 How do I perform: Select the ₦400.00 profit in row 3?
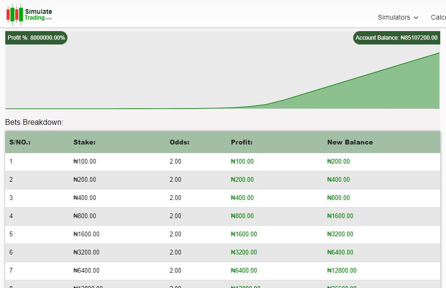(242, 198)
